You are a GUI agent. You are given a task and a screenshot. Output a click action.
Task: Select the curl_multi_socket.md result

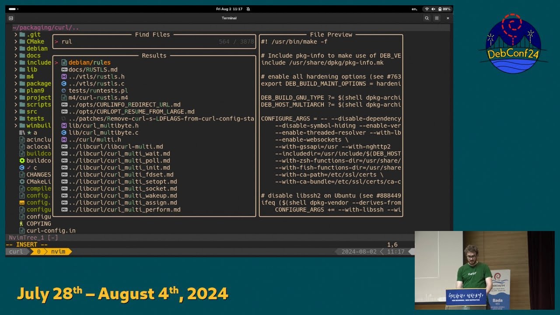coord(122,189)
